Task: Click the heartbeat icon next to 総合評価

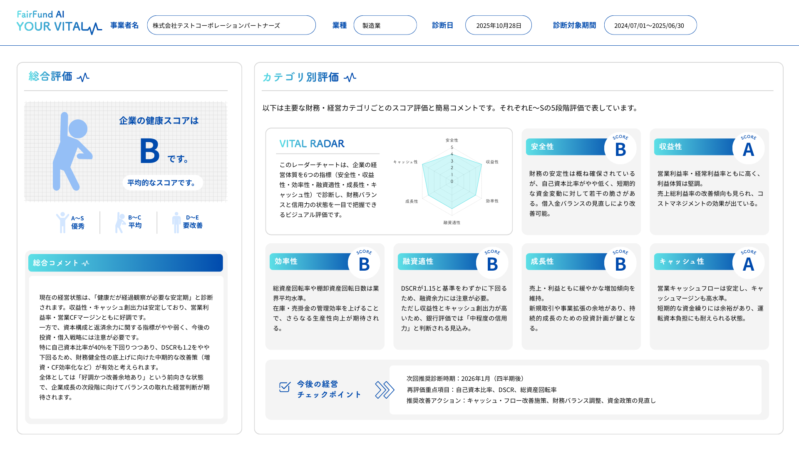Action: click(x=84, y=77)
